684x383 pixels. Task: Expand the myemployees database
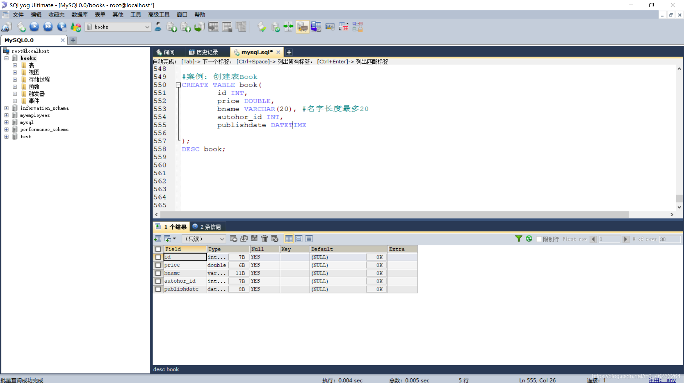(6, 115)
